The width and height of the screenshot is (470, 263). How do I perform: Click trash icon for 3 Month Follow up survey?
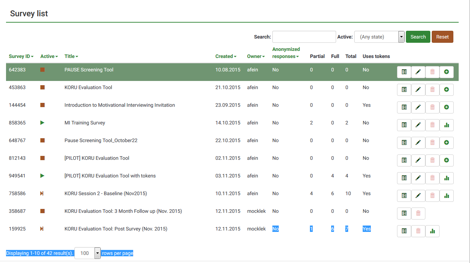click(x=418, y=213)
